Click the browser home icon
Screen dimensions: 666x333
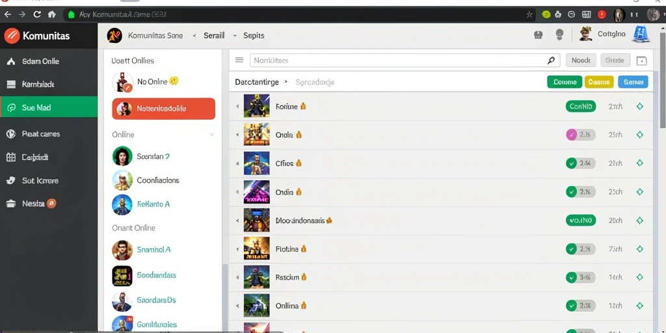click(x=52, y=14)
